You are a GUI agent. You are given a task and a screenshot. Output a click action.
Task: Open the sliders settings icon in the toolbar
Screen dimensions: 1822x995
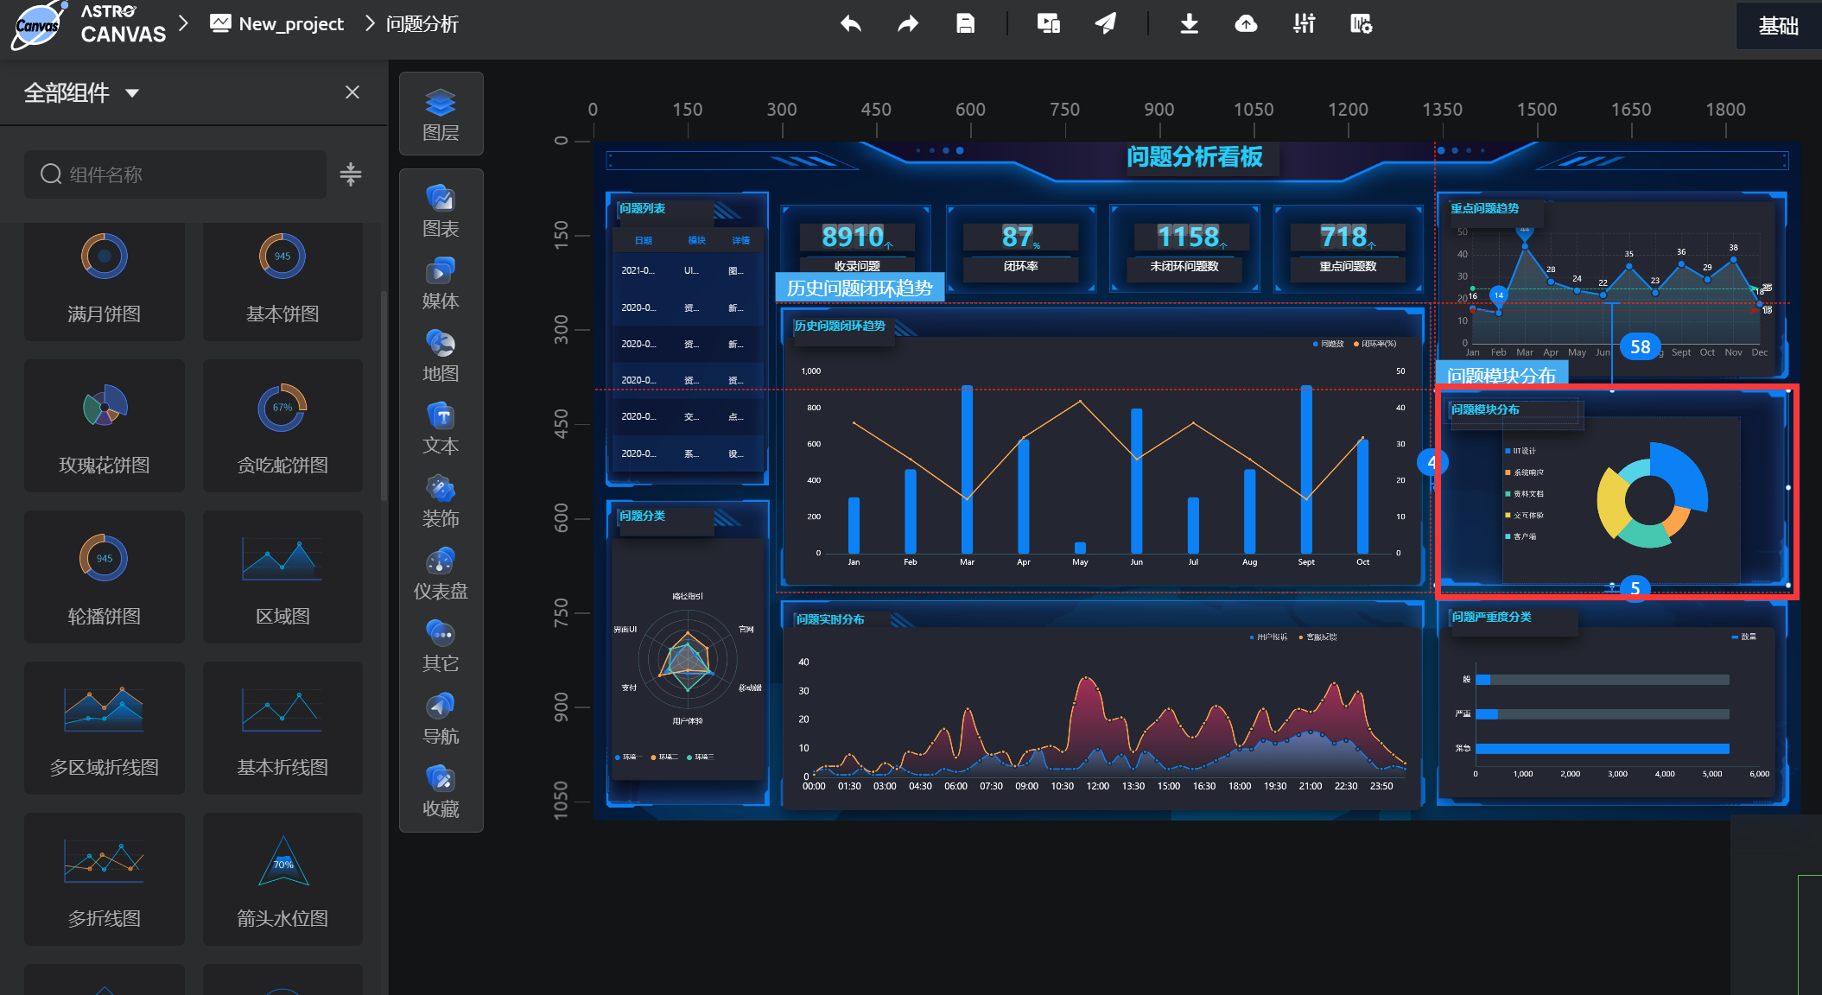pyautogui.click(x=1304, y=24)
